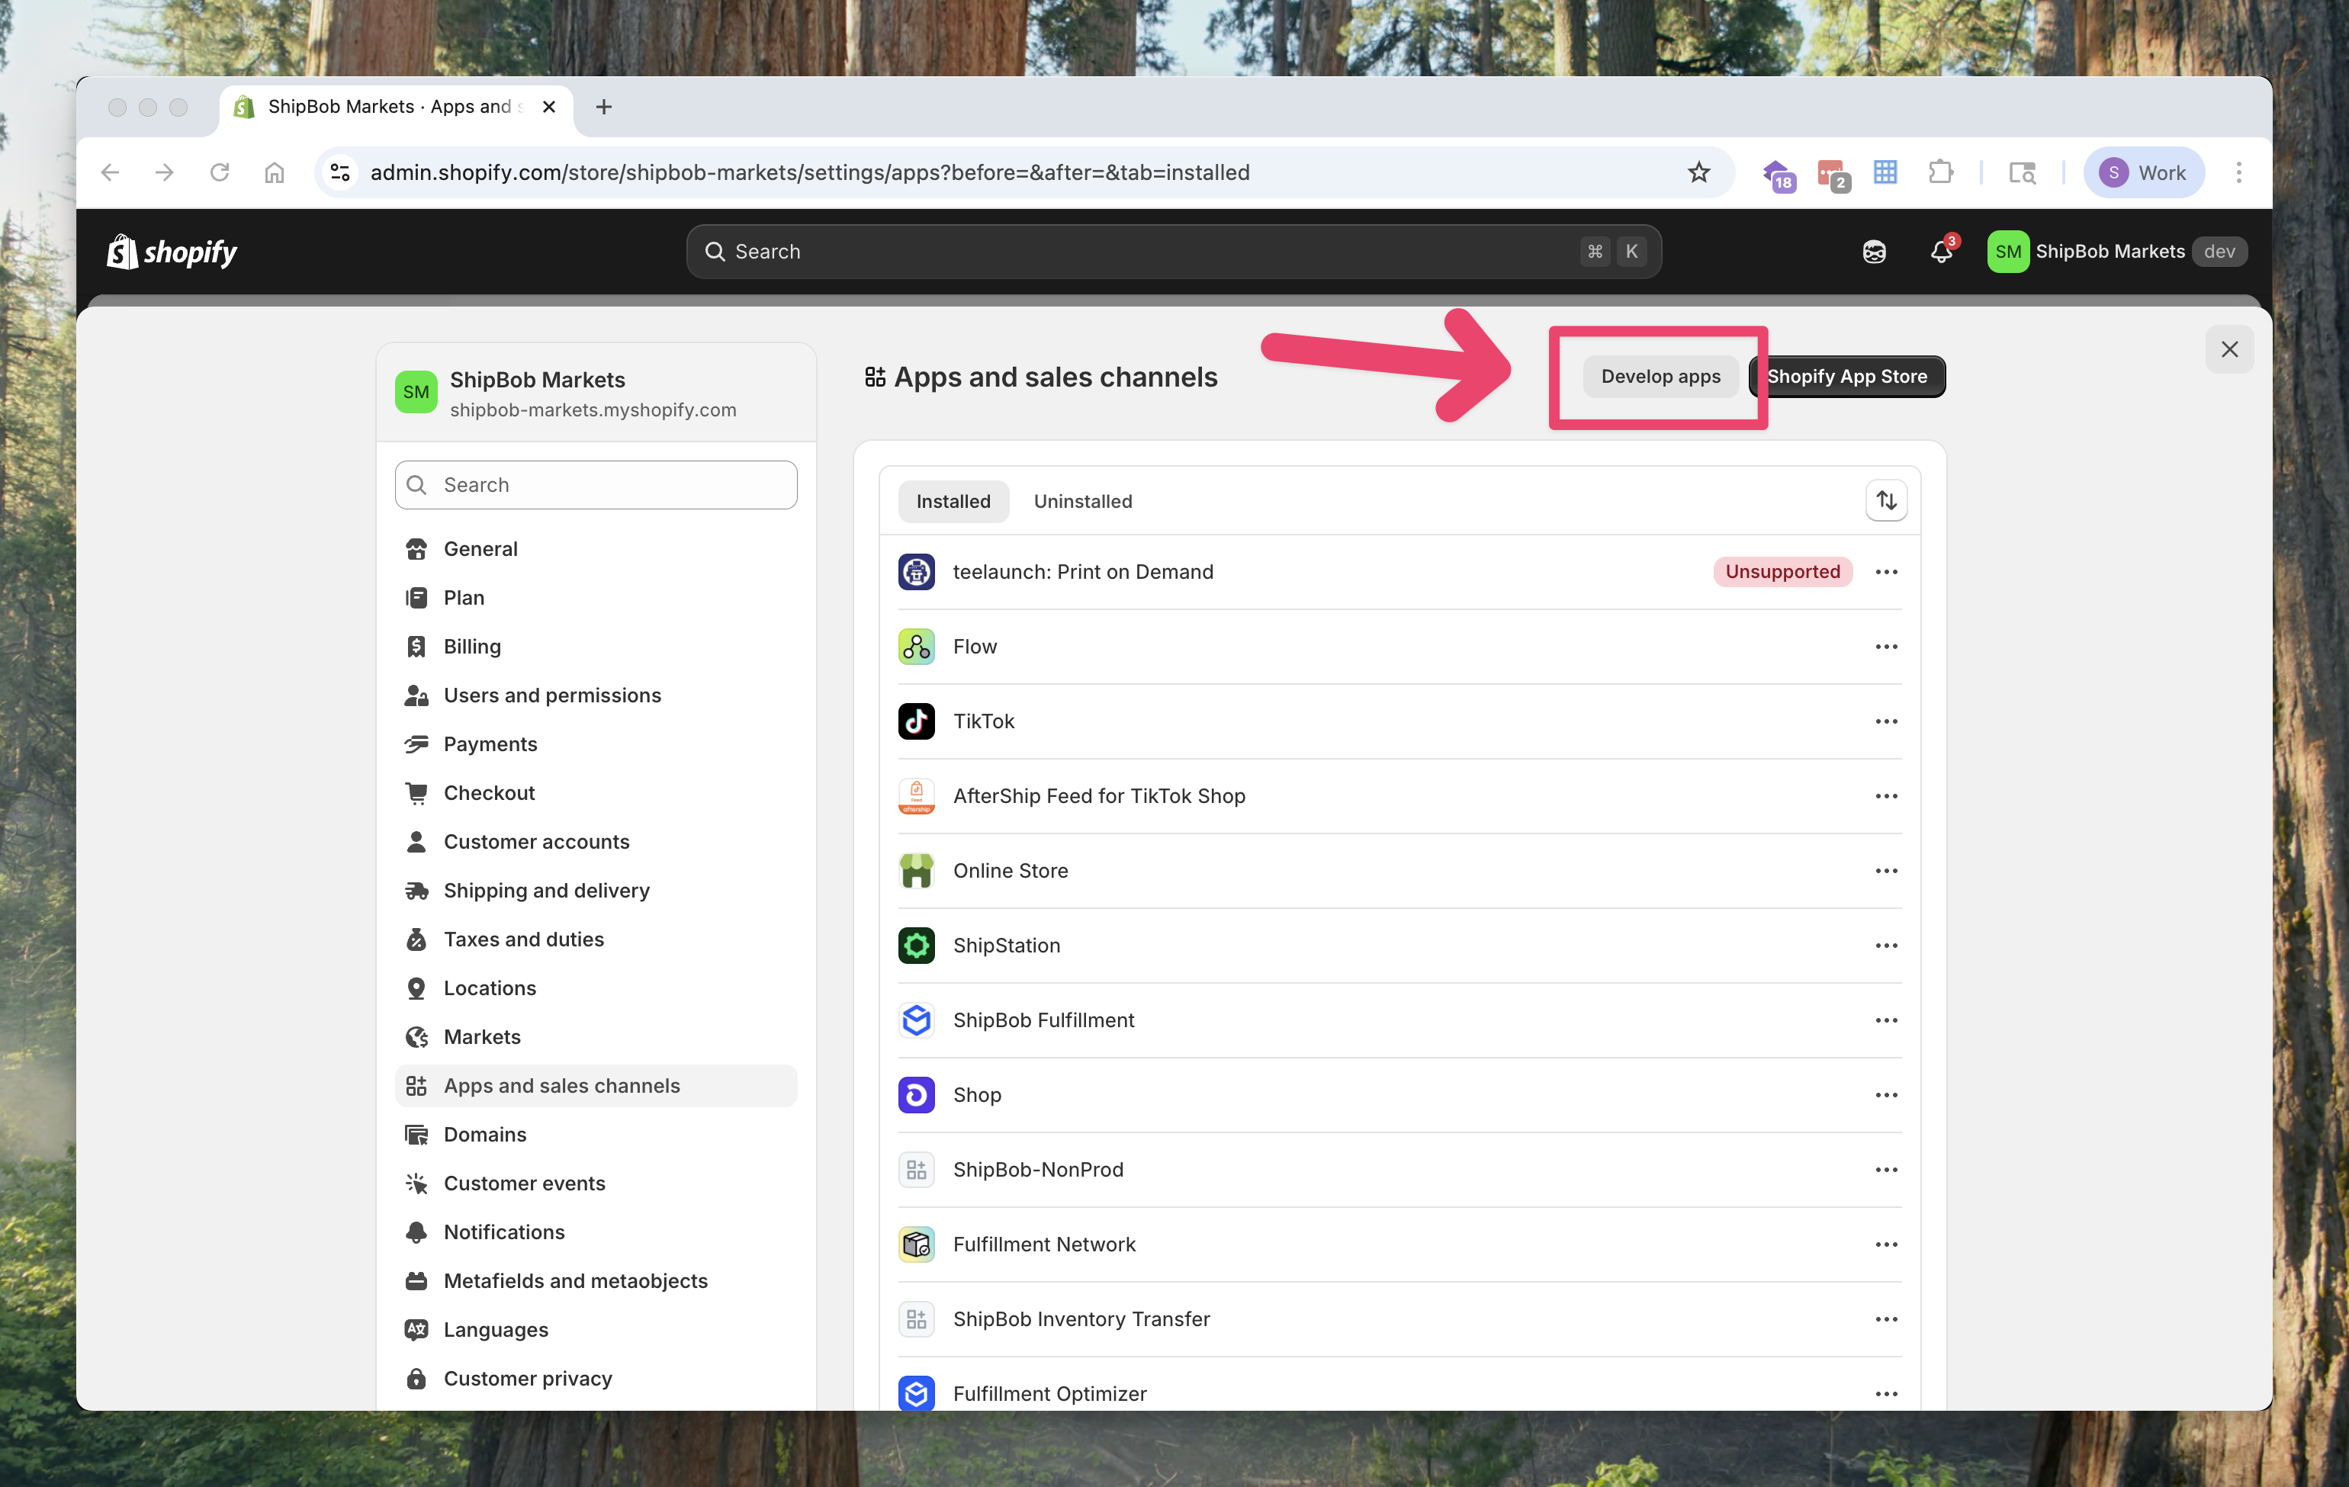Click the settings sidebar Search field
Image resolution: width=2349 pixels, height=1487 pixels.
click(x=596, y=485)
